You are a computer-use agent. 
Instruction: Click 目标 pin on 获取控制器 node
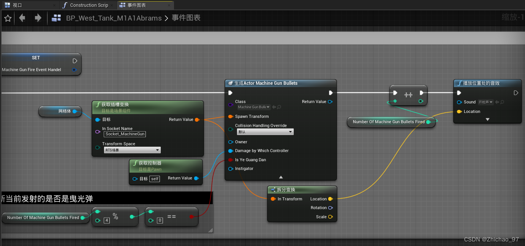(135, 179)
